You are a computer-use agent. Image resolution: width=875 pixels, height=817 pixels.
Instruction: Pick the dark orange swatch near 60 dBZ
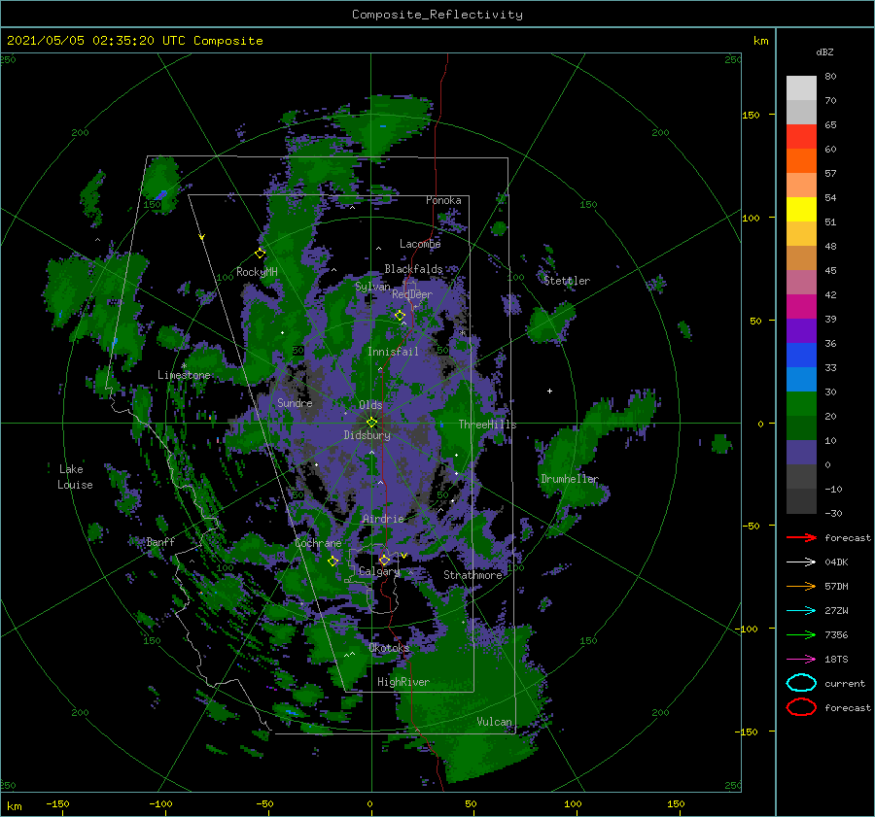click(x=801, y=161)
